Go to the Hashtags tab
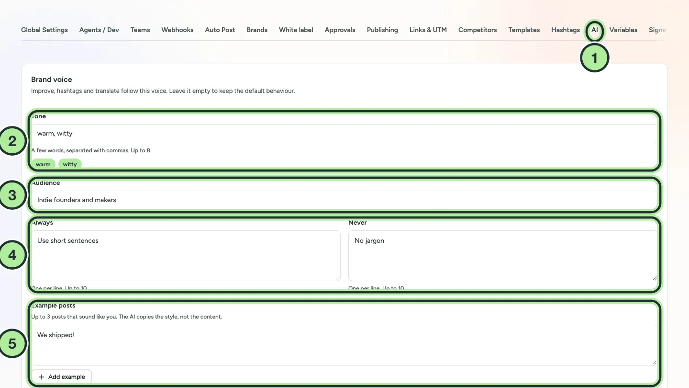 pyautogui.click(x=566, y=30)
